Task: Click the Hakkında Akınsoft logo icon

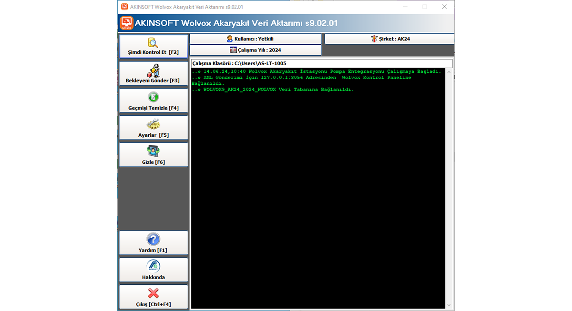Action: coord(153,266)
